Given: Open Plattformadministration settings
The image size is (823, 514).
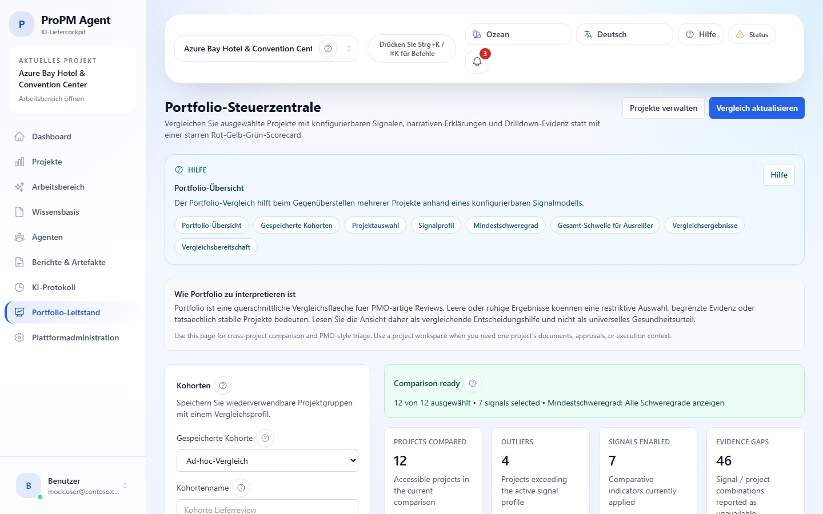Looking at the screenshot, I should click(76, 338).
